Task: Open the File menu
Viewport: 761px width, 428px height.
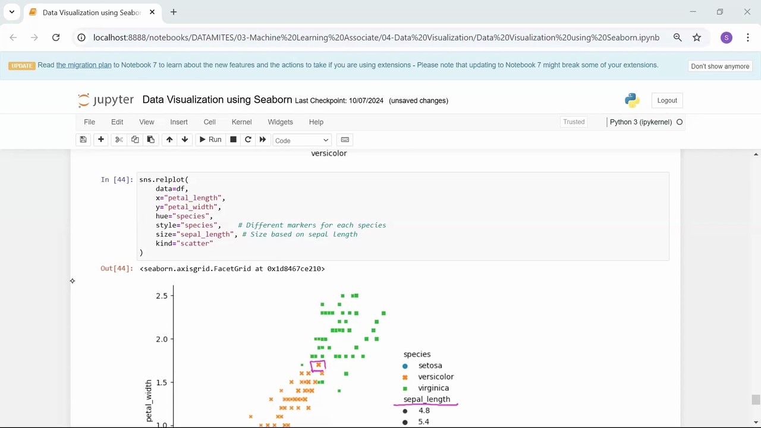Action: point(89,122)
